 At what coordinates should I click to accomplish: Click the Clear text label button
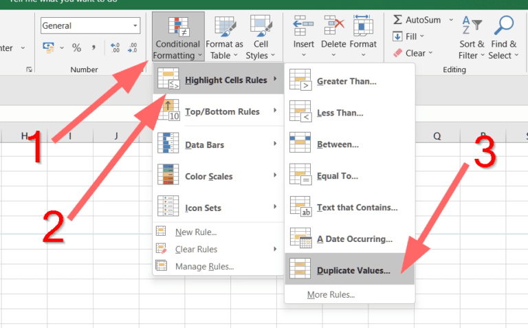415,53
